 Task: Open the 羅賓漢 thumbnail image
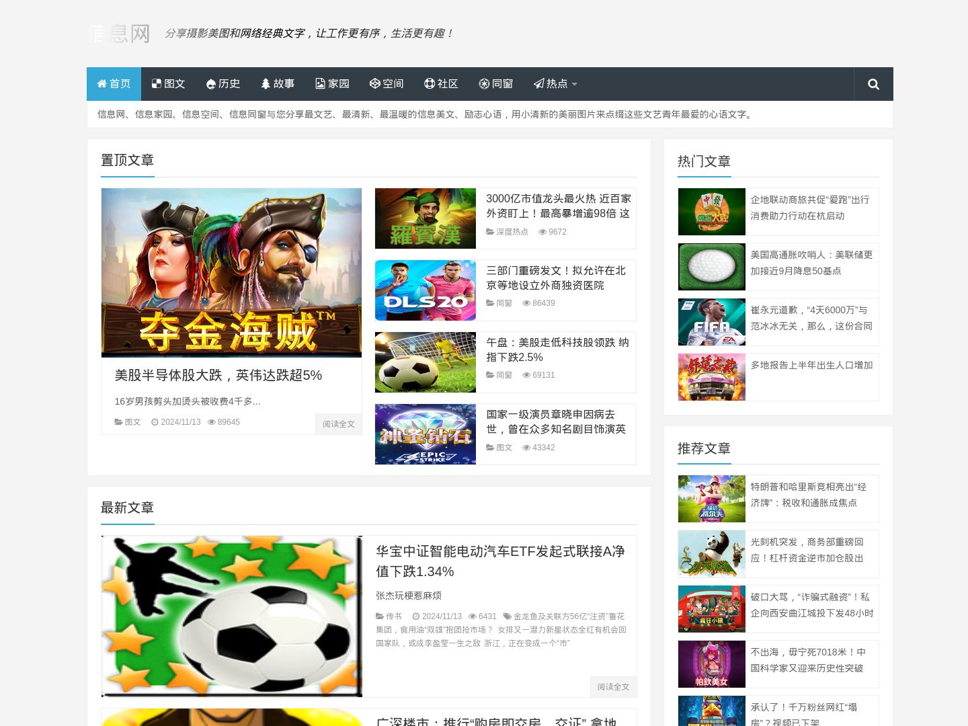click(x=426, y=218)
